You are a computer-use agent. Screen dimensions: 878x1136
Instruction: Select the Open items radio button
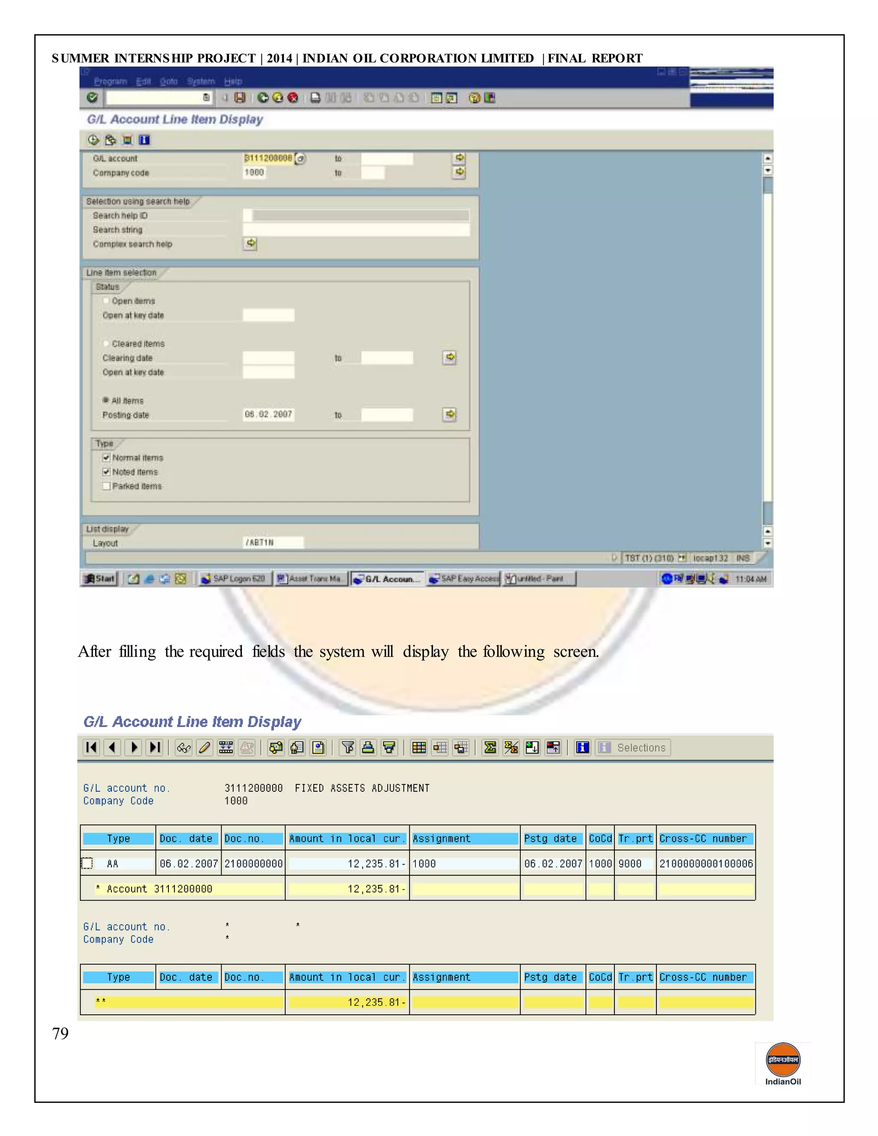point(106,301)
